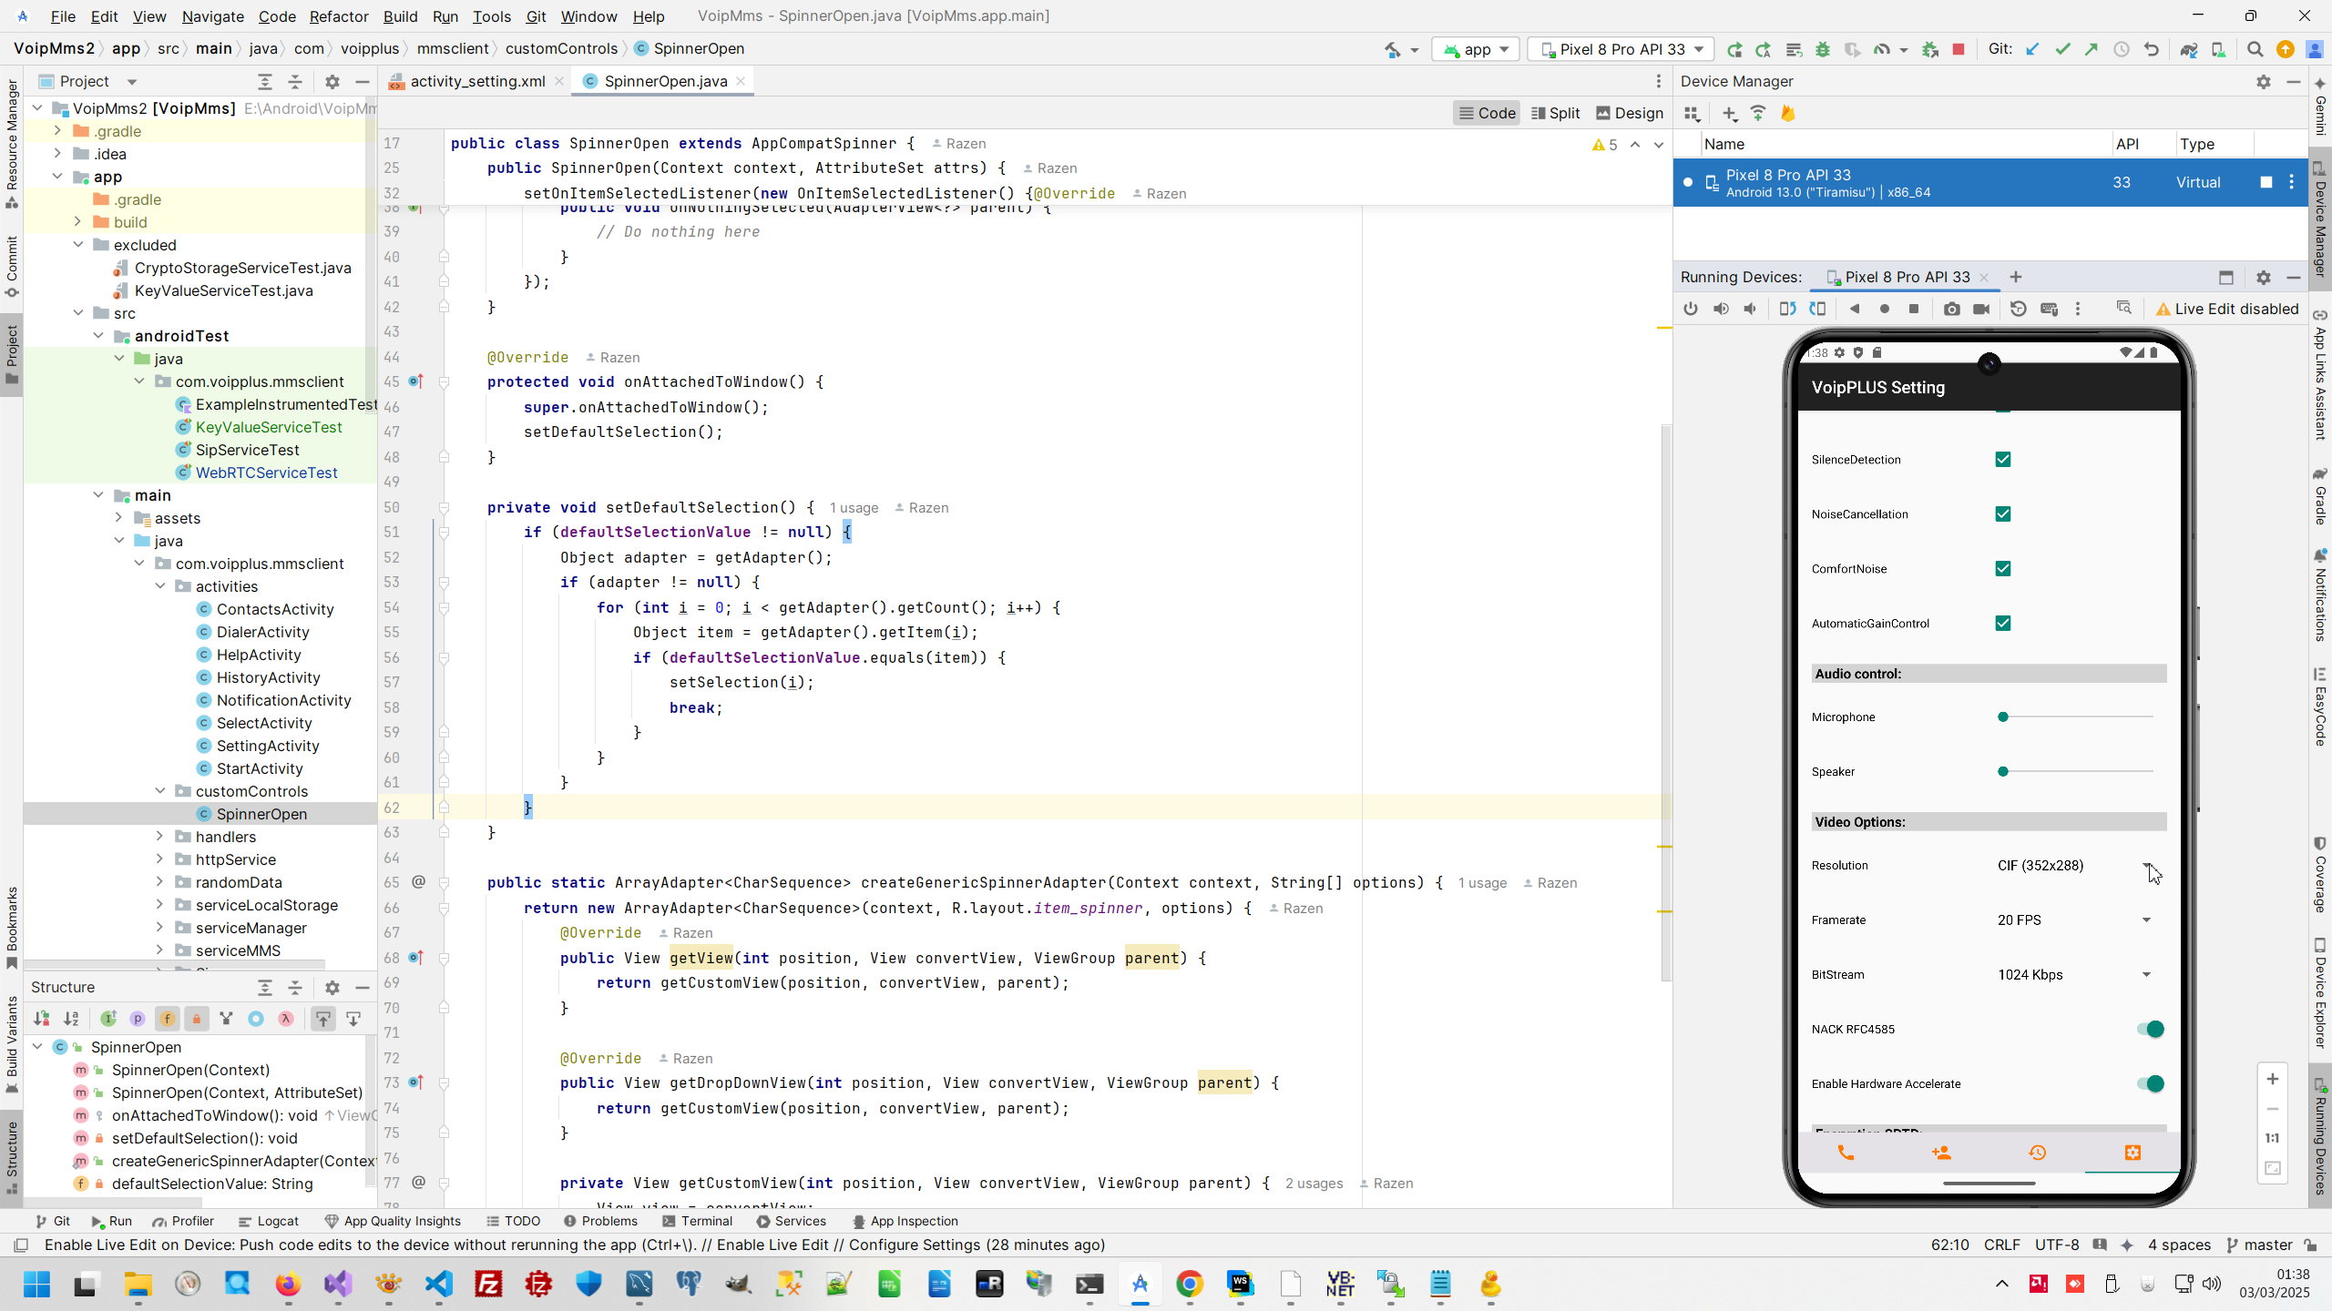This screenshot has height=1311, width=2332.
Task: Open the Refactor menu
Action: pyautogui.click(x=338, y=16)
